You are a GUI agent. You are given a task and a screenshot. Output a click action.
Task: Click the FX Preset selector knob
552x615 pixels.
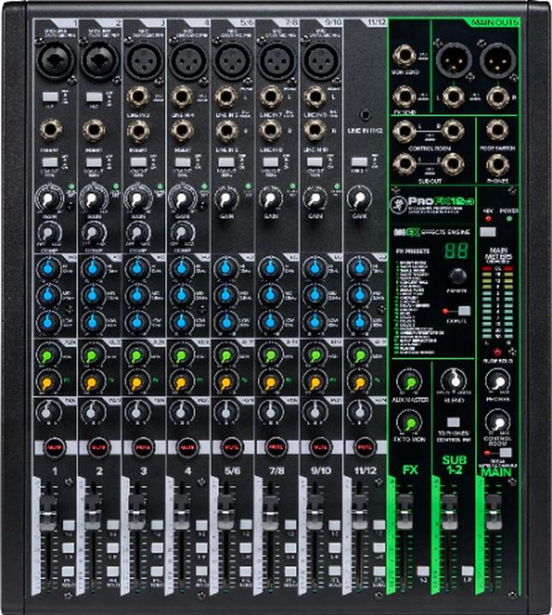[457, 277]
